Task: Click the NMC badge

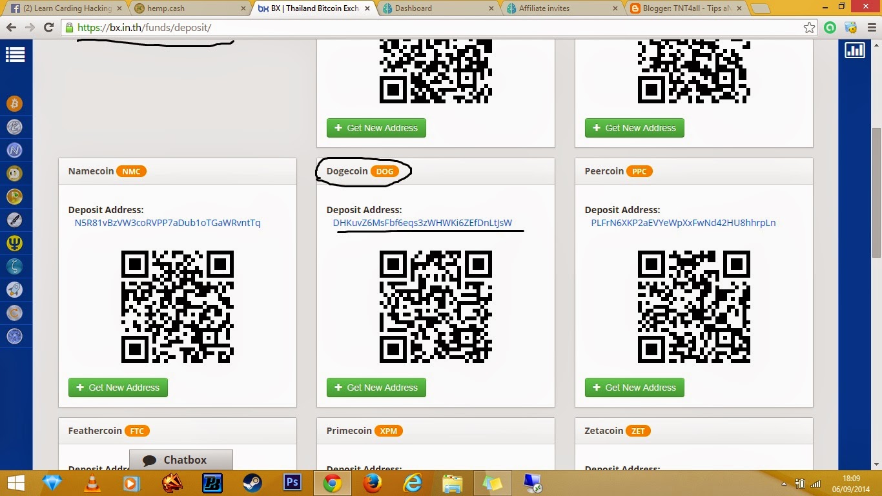Action: pos(131,171)
